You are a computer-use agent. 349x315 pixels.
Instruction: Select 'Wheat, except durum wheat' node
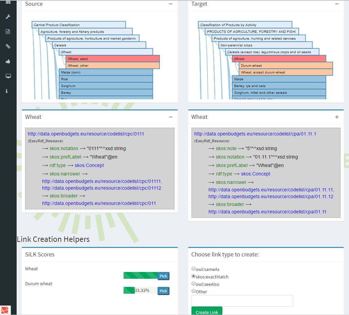286,72
